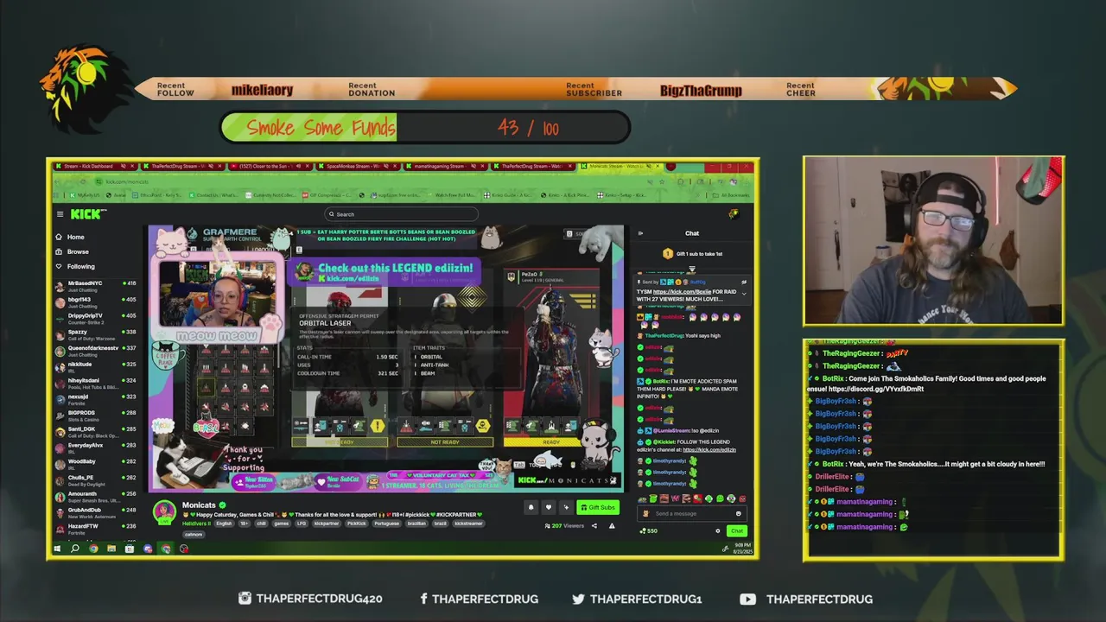Toggle the follow heart for Monicats

pyautogui.click(x=548, y=507)
